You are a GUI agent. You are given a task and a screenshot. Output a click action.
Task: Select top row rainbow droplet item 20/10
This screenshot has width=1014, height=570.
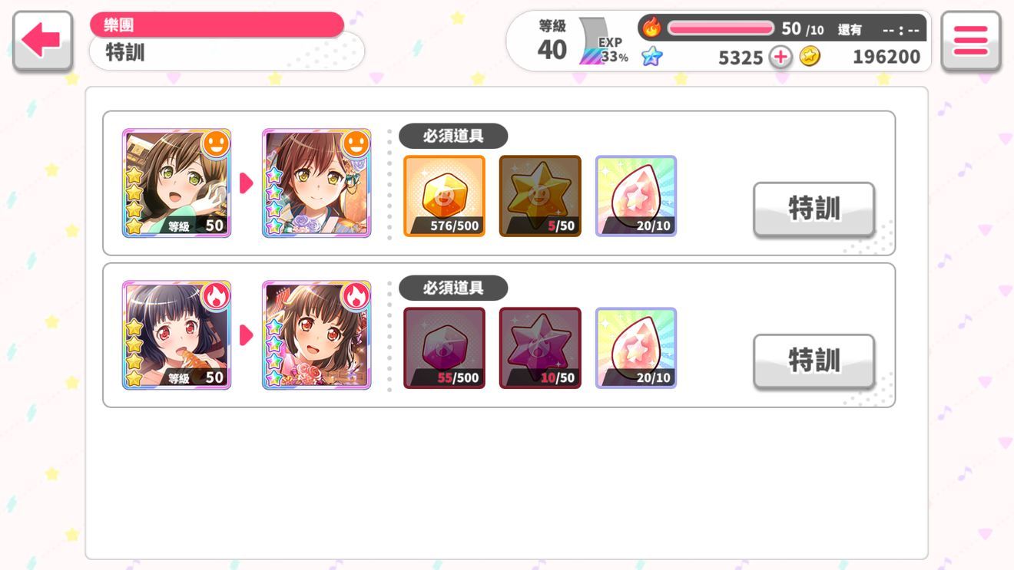[x=636, y=196]
